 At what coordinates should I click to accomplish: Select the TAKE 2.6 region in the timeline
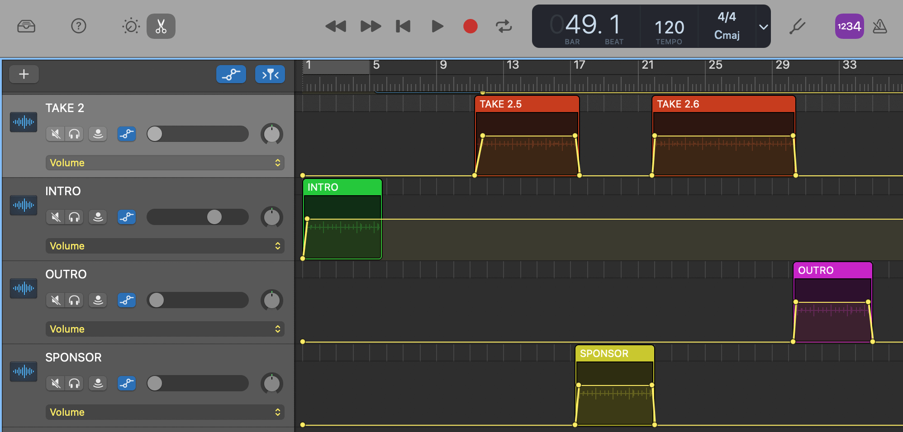tap(723, 136)
